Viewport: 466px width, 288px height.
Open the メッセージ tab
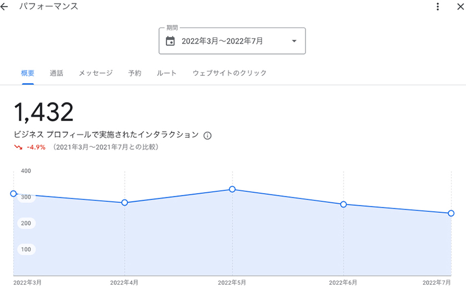[96, 73]
